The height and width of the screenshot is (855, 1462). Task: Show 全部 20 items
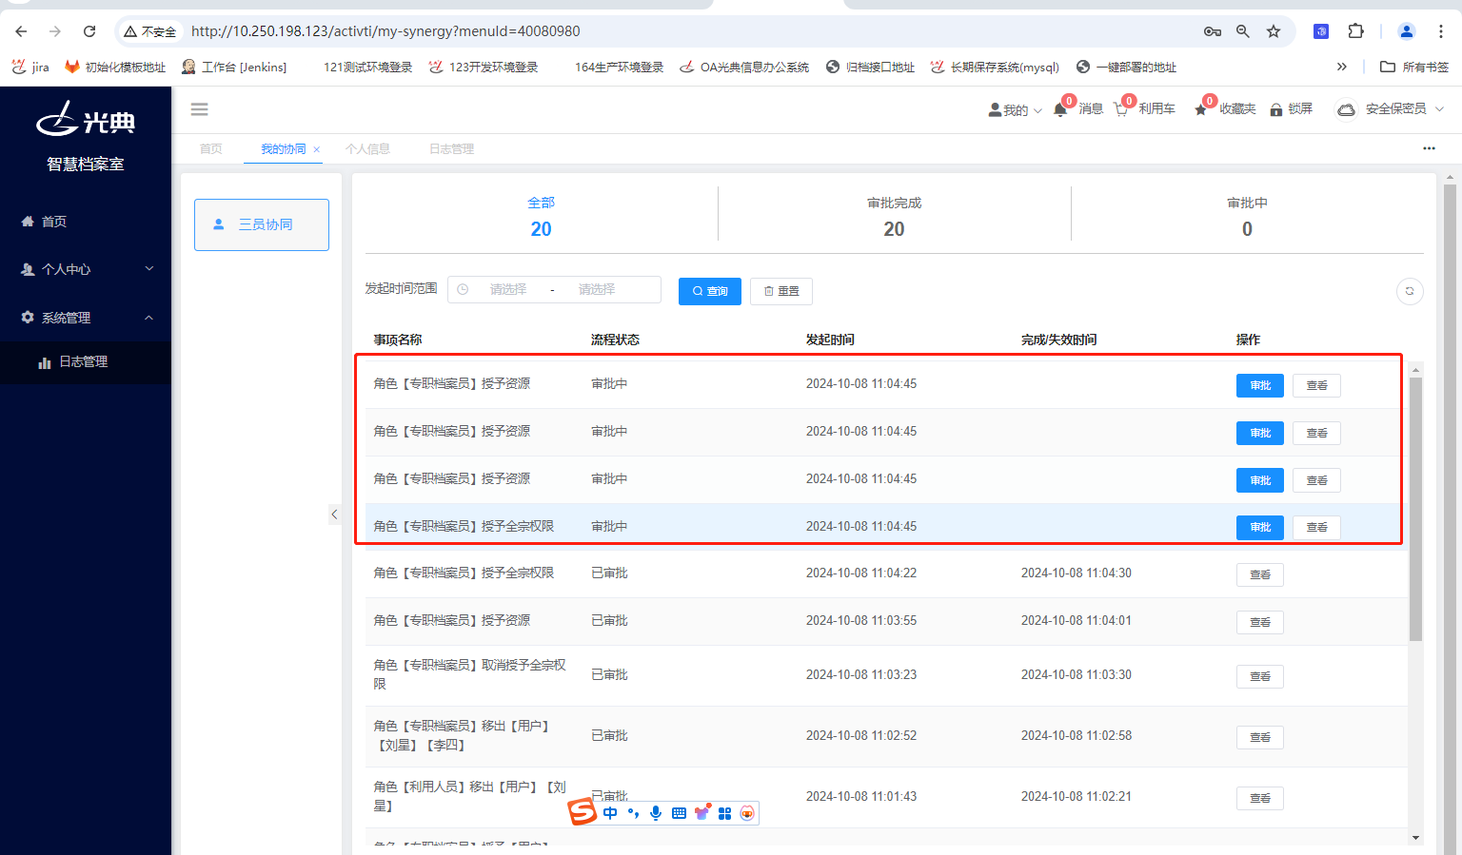pos(541,217)
